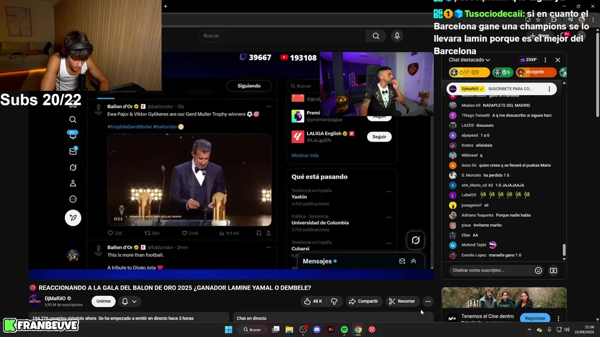Open more actions dots beside Recortar

(x=428, y=301)
